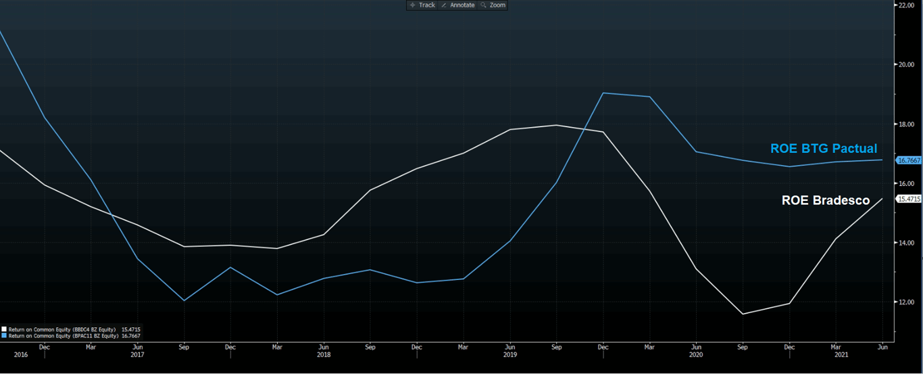Viewport: 923px width, 374px height.
Task: Click the 22.00 y-axis label
Action: click(905, 5)
